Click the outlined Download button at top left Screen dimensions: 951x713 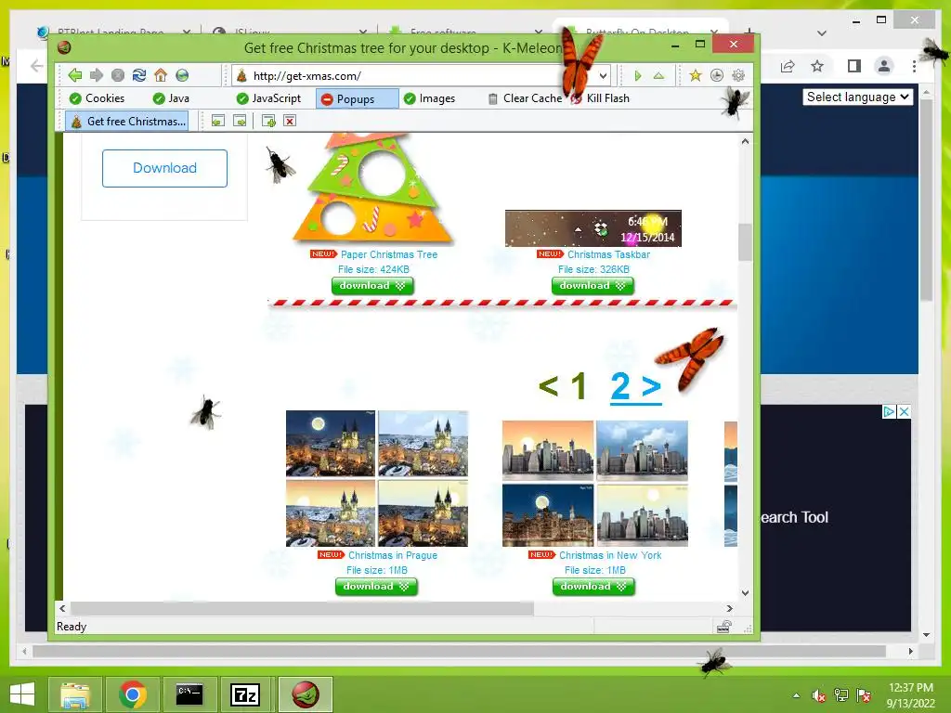[165, 168]
